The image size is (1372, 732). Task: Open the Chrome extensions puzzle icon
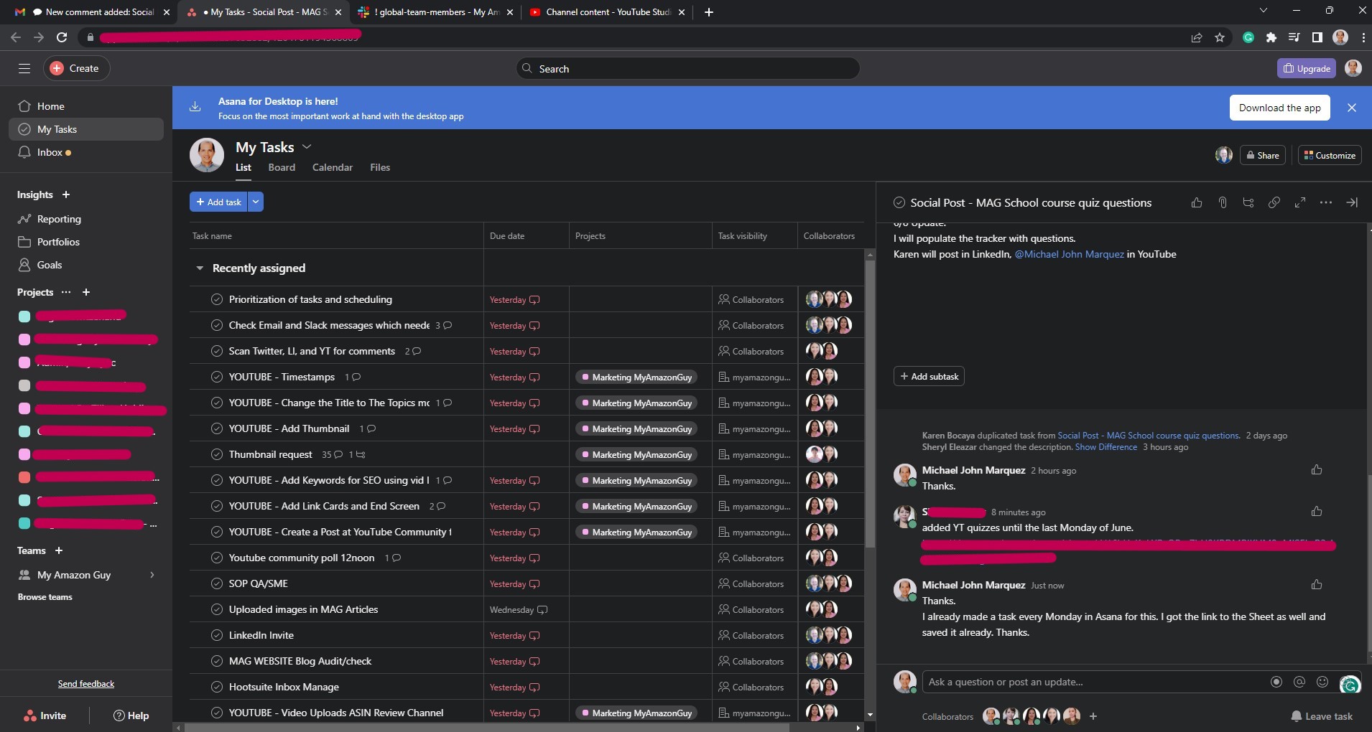1271,37
